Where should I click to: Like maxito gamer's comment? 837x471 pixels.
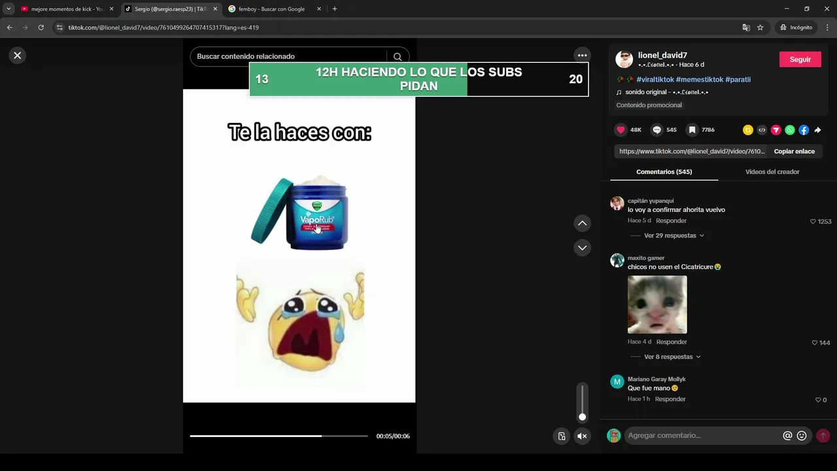(x=815, y=343)
